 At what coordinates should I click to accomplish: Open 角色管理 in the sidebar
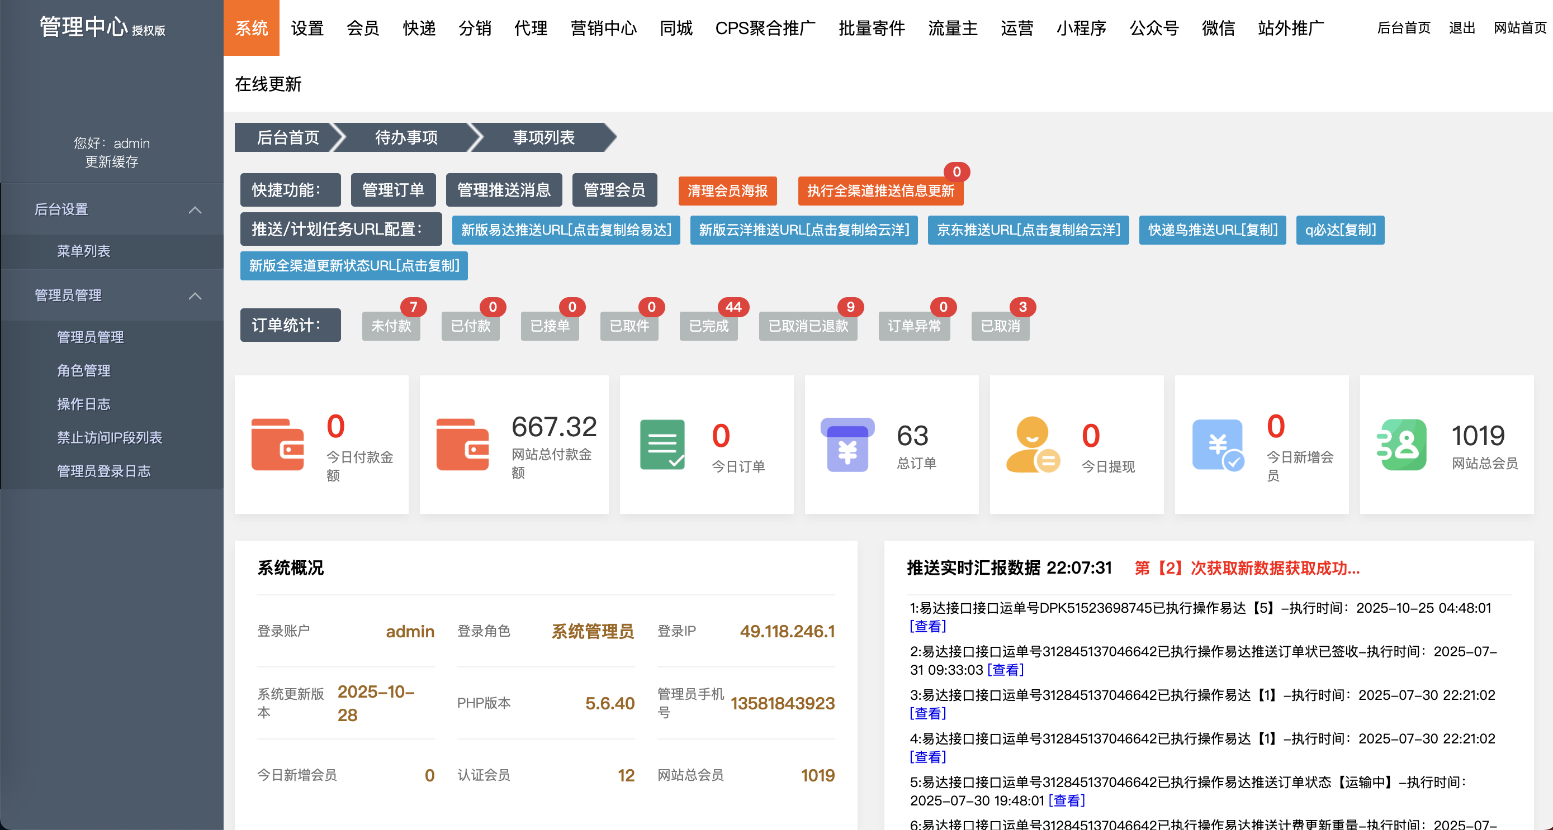tap(84, 370)
